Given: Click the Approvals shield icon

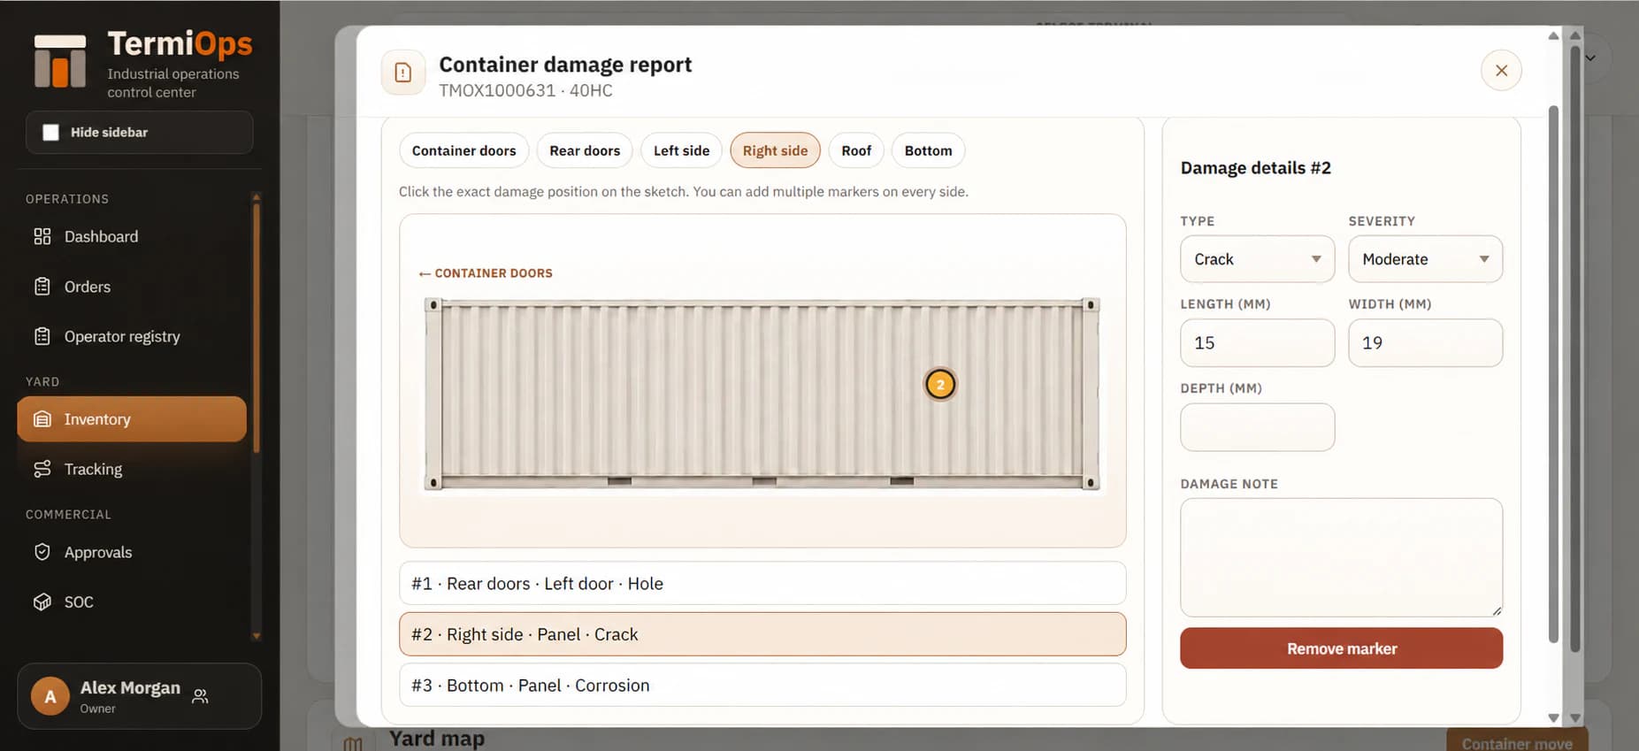Looking at the screenshot, I should pyautogui.click(x=42, y=552).
